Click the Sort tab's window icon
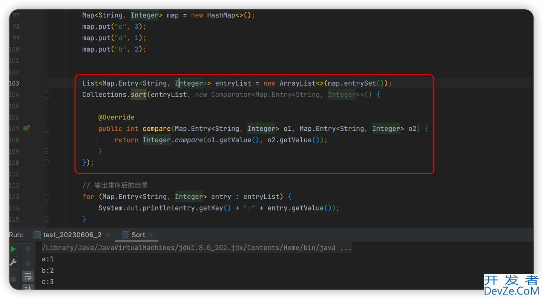The width and height of the screenshot is (543, 299). (x=125, y=235)
